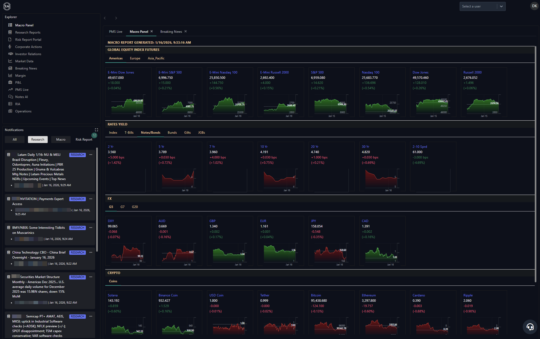Image resolution: width=540 pixels, height=339 pixels.
Task: Click the Corporate Actions microphone icon
Action: coord(10,46)
